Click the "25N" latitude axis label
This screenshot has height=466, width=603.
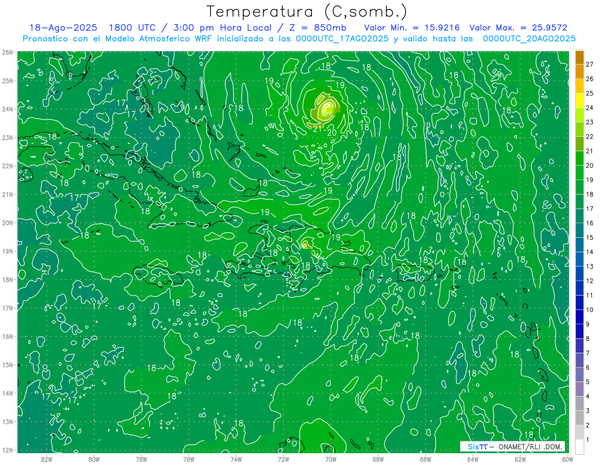point(8,80)
